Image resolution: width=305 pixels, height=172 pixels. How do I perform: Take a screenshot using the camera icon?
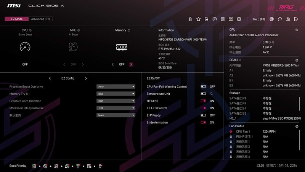[288, 19]
